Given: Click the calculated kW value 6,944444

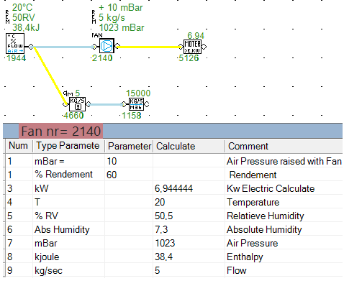Looking at the screenshot, I should click(173, 188).
